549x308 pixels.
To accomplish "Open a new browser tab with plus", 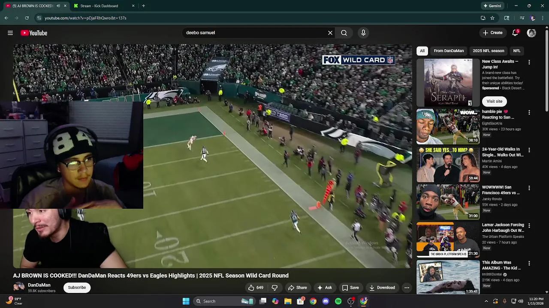I will coord(143,6).
